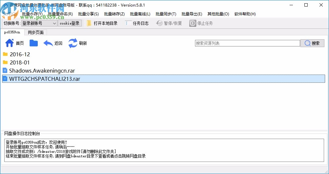Viewport: 329px width, 174px height.
Task: Select the WTTG2CHSPATCHALI213.rar file name
Action: 45,79
